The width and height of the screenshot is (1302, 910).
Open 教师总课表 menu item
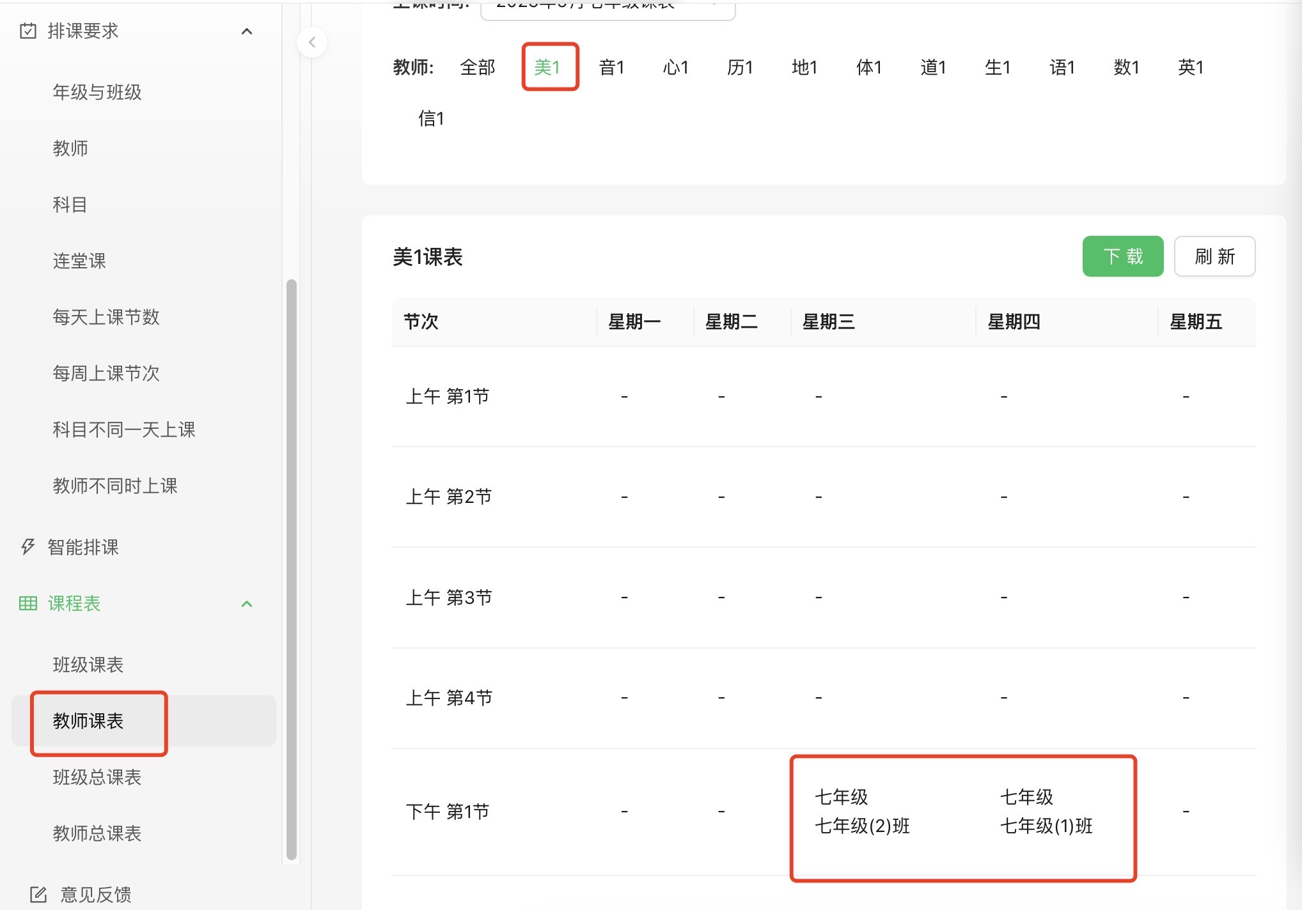click(x=97, y=833)
